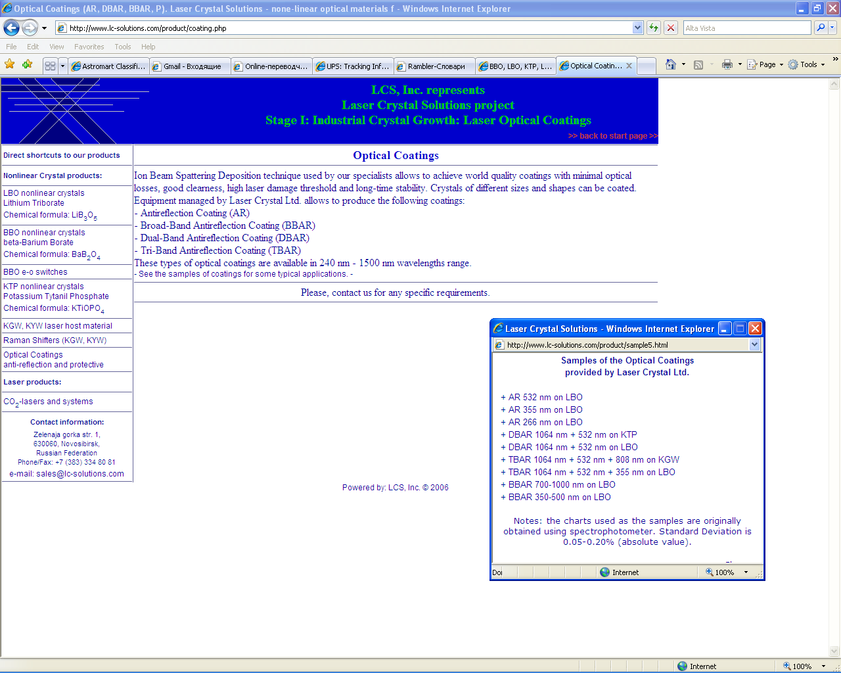Switch to the UPS: Tracking Inf... tab
The width and height of the screenshot is (841, 673).
point(353,66)
